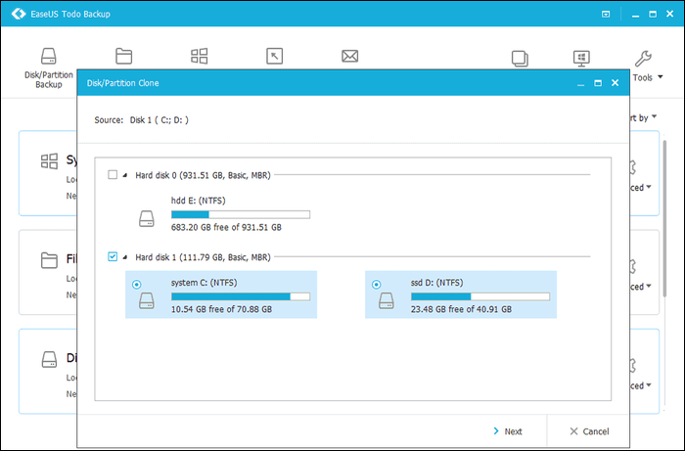Click the second backup card's wrench icon
The image size is (685, 451).
pyautogui.click(x=632, y=265)
